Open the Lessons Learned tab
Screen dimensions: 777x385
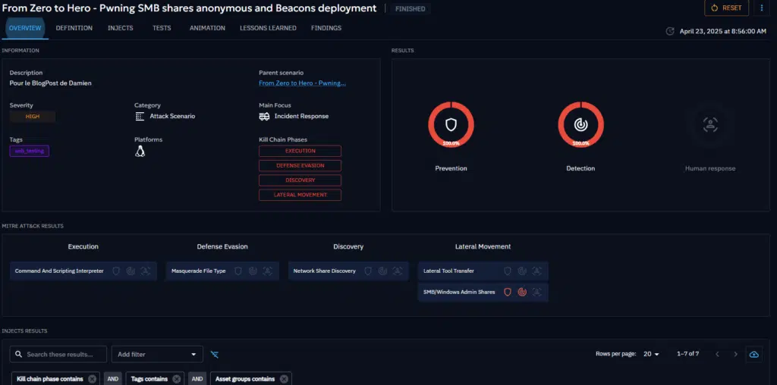(268, 28)
